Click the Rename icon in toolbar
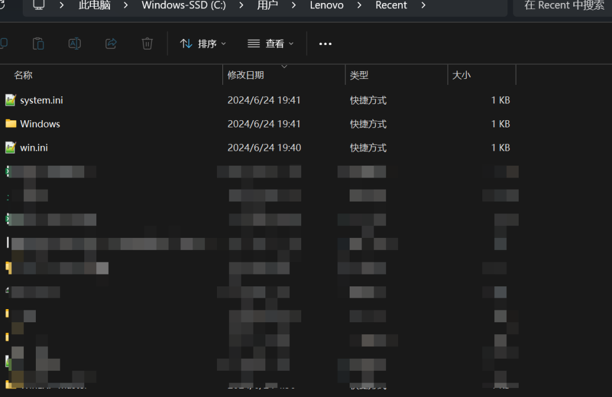 click(x=75, y=44)
